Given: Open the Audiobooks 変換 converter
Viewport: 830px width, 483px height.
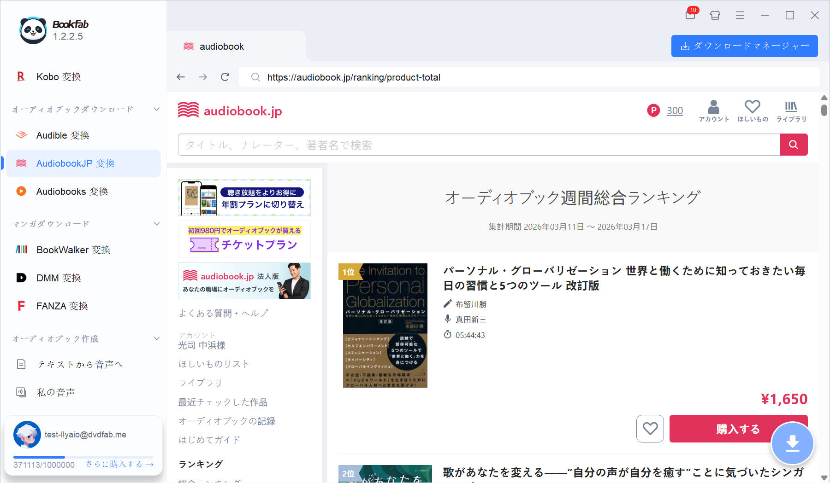Looking at the screenshot, I should click(x=71, y=192).
